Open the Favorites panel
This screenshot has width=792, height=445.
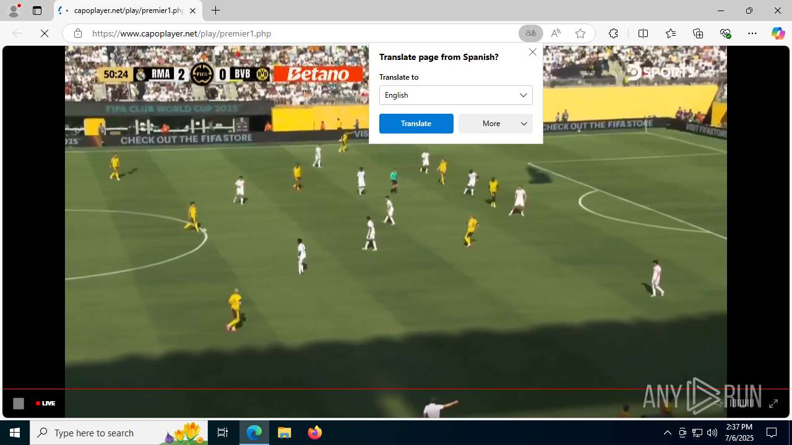671,33
